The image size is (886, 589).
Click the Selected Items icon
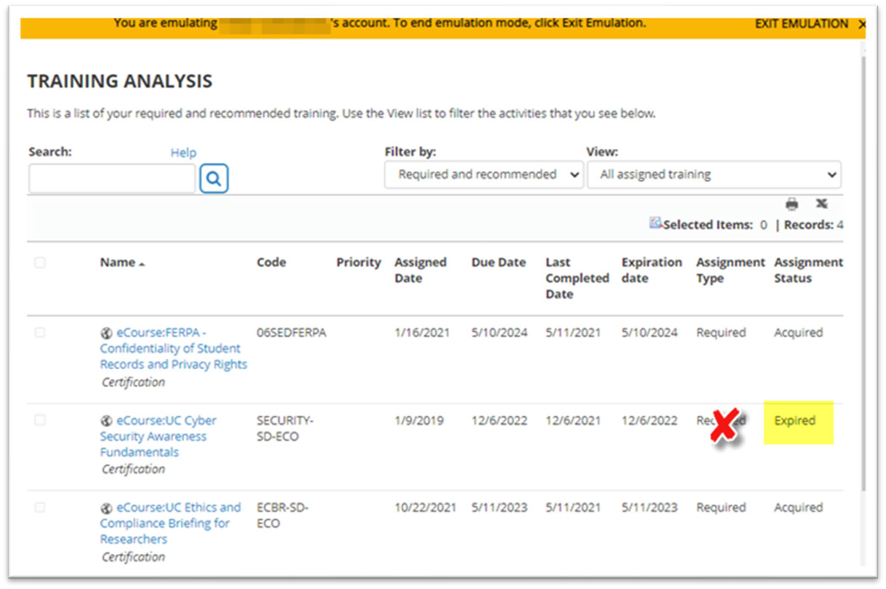click(655, 222)
